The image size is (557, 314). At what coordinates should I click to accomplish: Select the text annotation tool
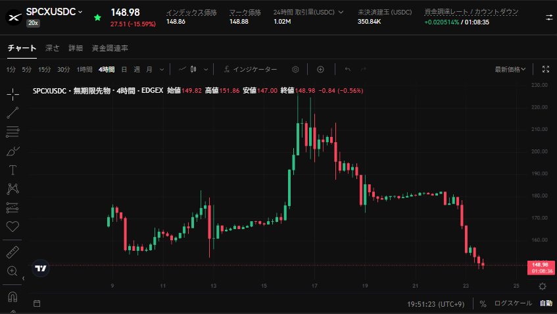[x=12, y=170]
